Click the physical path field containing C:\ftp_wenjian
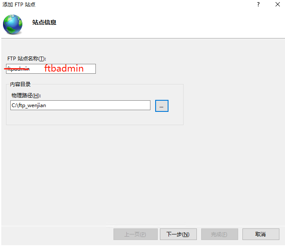The height and width of the screenshot is (246, 285). pyautogui.click(x=80, y=105)
